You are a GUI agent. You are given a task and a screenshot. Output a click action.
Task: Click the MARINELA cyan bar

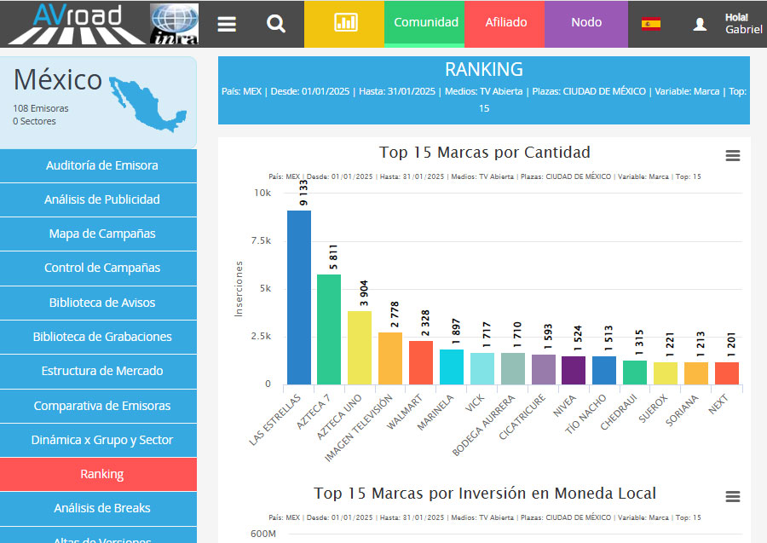point(452,367)
